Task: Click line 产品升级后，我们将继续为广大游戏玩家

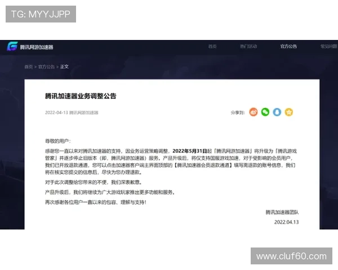Action: (x=110, y=192)
